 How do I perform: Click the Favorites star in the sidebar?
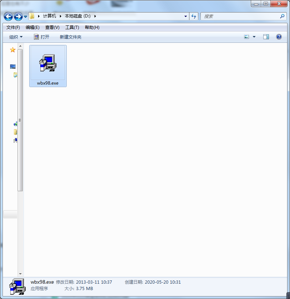pyautogui.click(x=12, y=50)
